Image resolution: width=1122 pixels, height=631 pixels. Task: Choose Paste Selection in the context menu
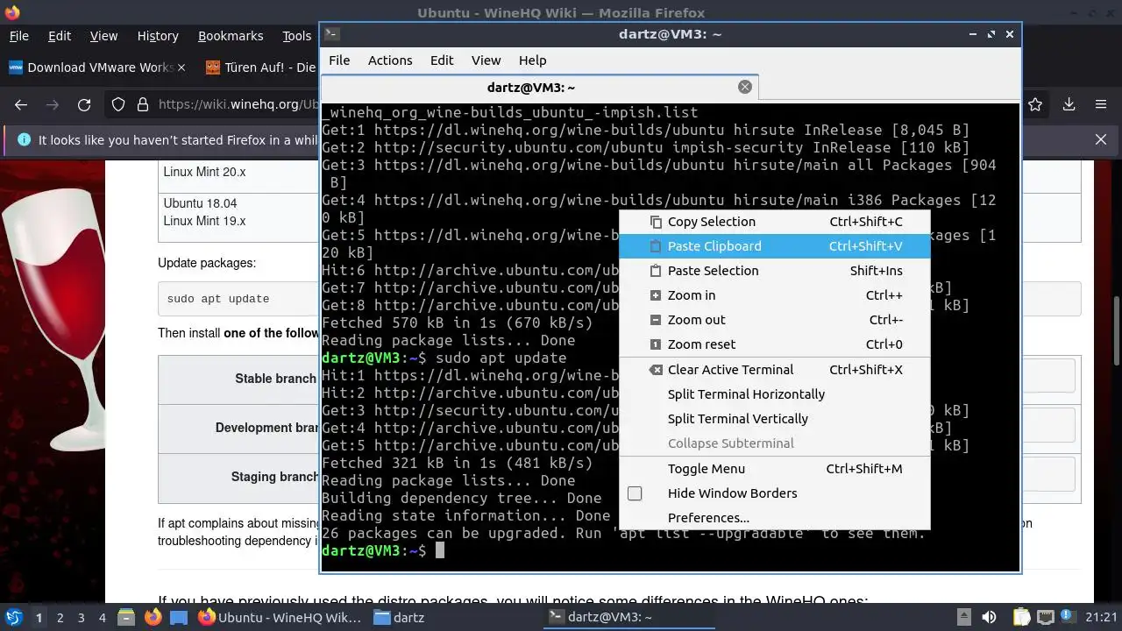[775, 271]
